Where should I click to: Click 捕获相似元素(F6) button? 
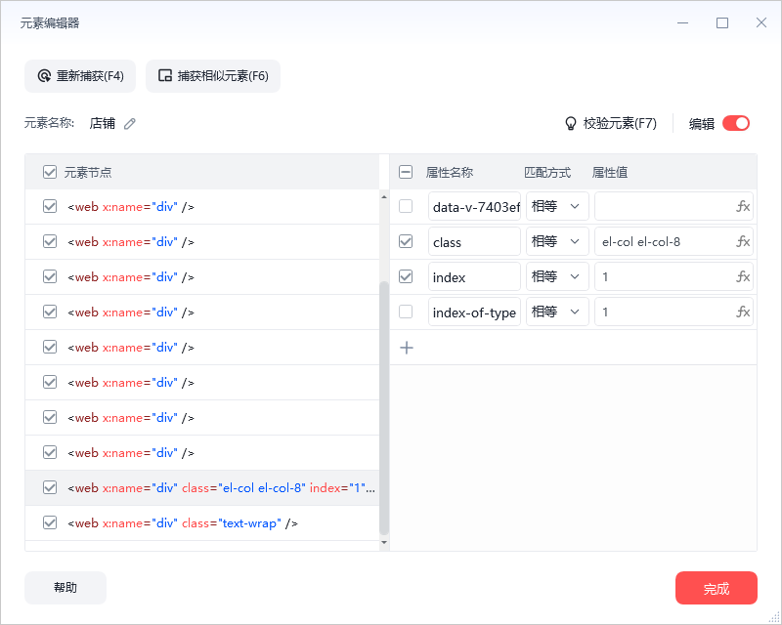click(213, 76)
